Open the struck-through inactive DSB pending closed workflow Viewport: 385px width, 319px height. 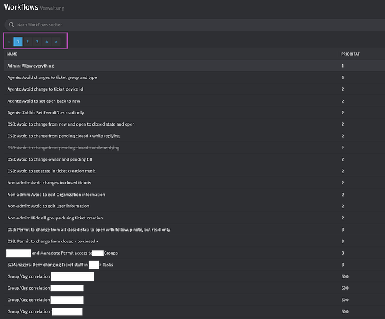[x=63, y=147]
